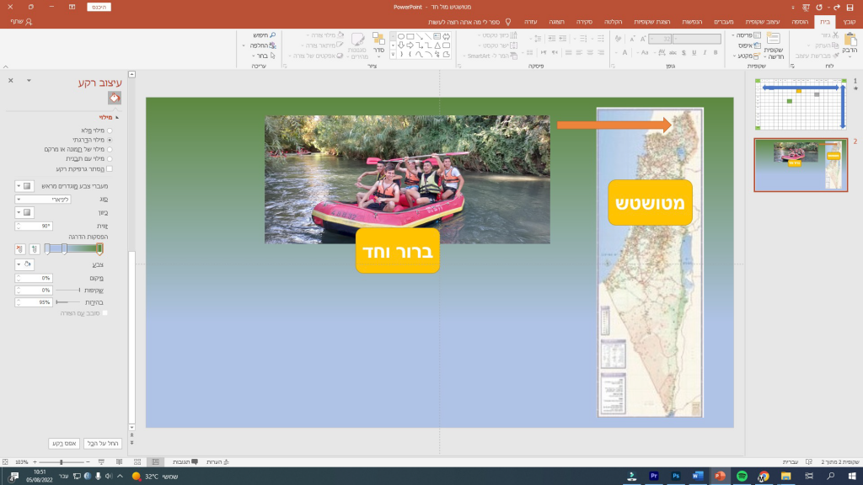Open the Select (בחר) dropdown

[x=263, y=56]
